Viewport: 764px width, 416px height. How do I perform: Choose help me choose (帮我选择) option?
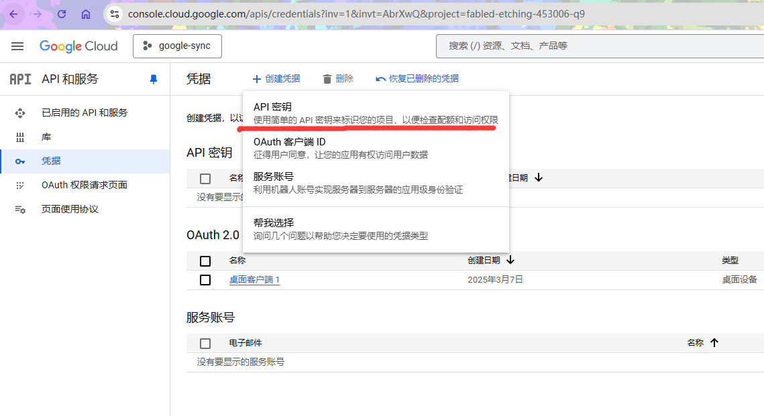[376, 228]
